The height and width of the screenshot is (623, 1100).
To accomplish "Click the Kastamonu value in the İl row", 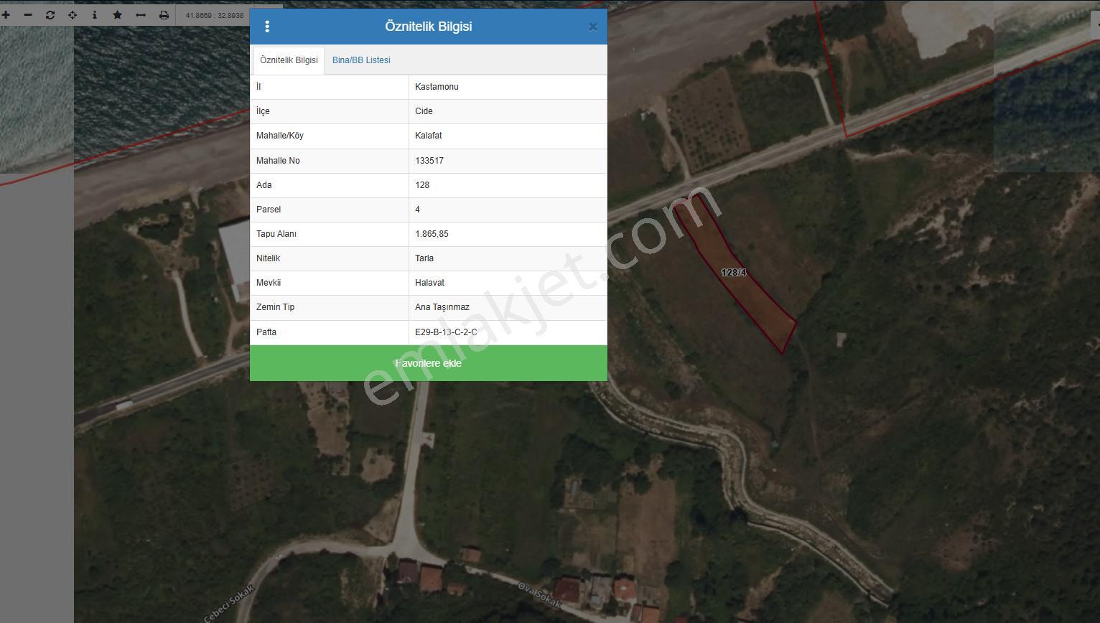I will click(437, 87).
